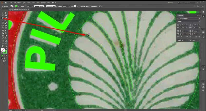This screenshot has height=111, width=206.
Task: Open the Type menu
Action: tap(24, 3)
